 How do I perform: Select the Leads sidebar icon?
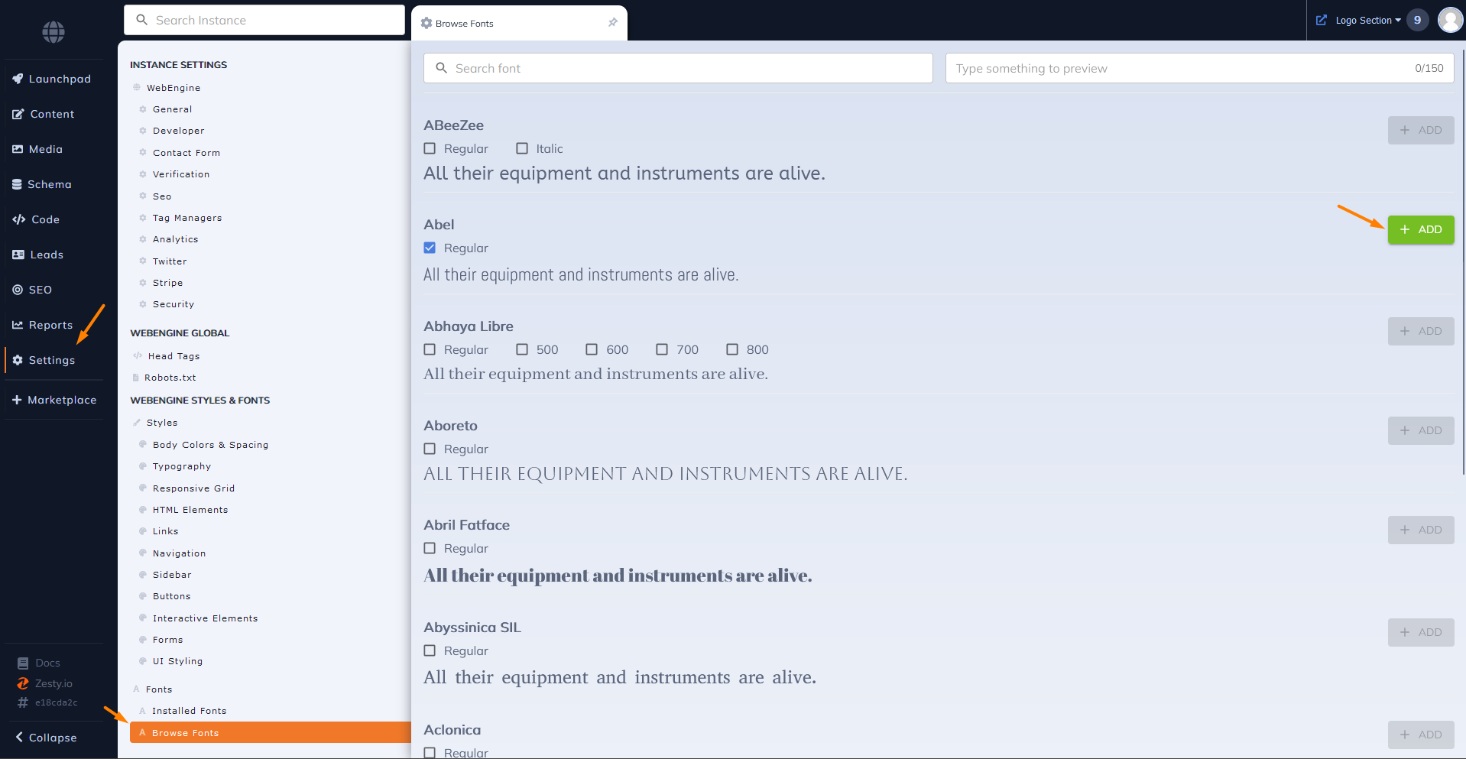coord(18,255)
